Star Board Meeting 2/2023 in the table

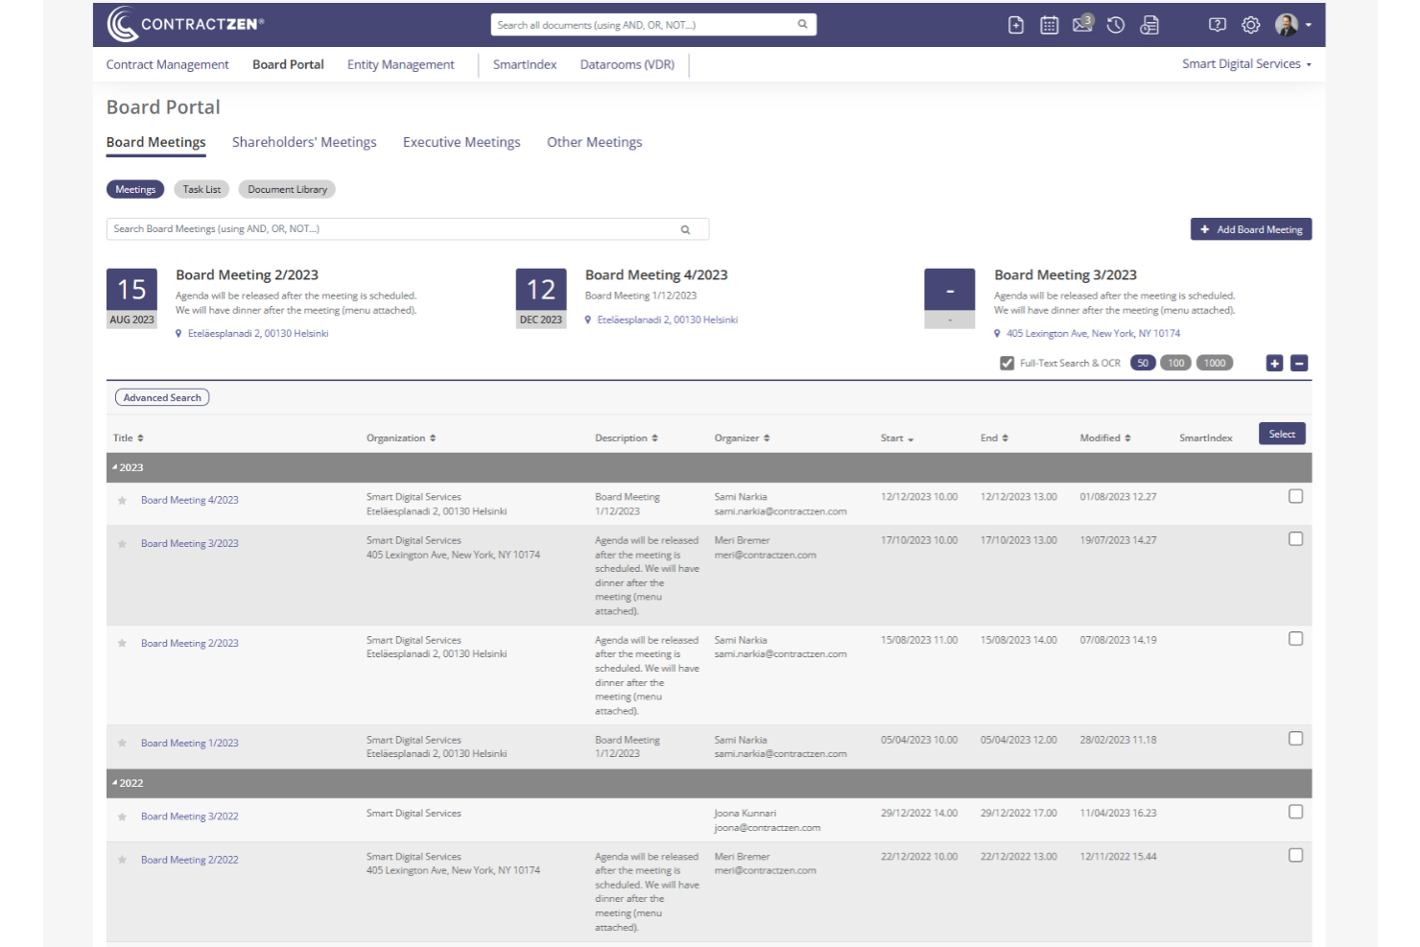122,643
